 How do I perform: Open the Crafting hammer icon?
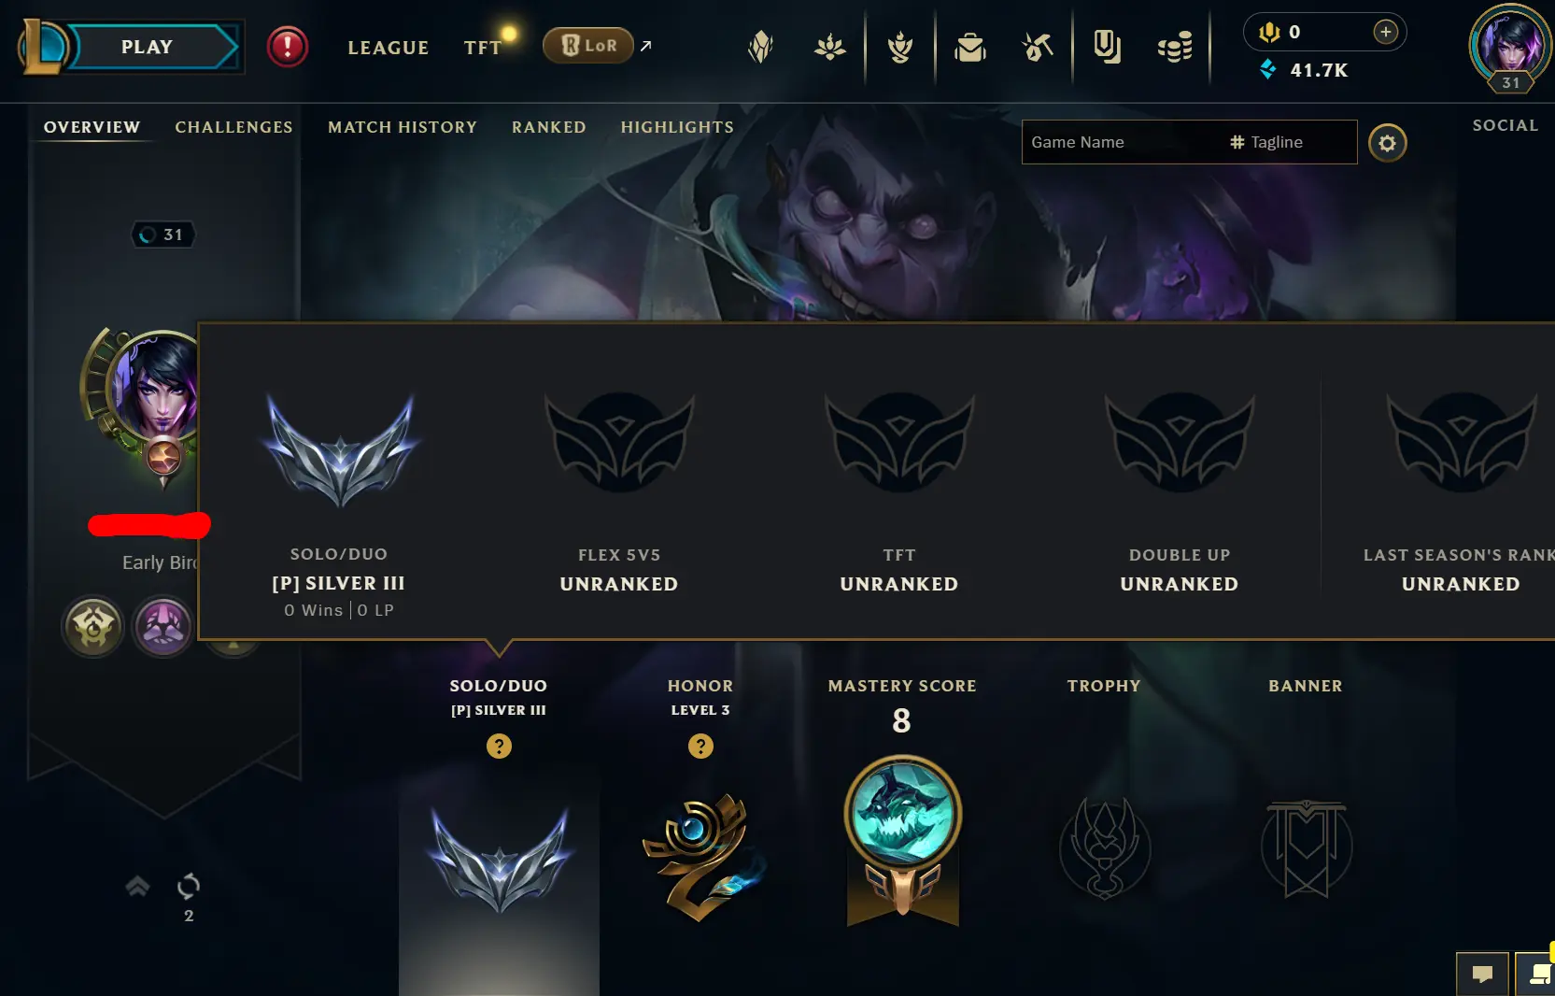pos(1037,47)
